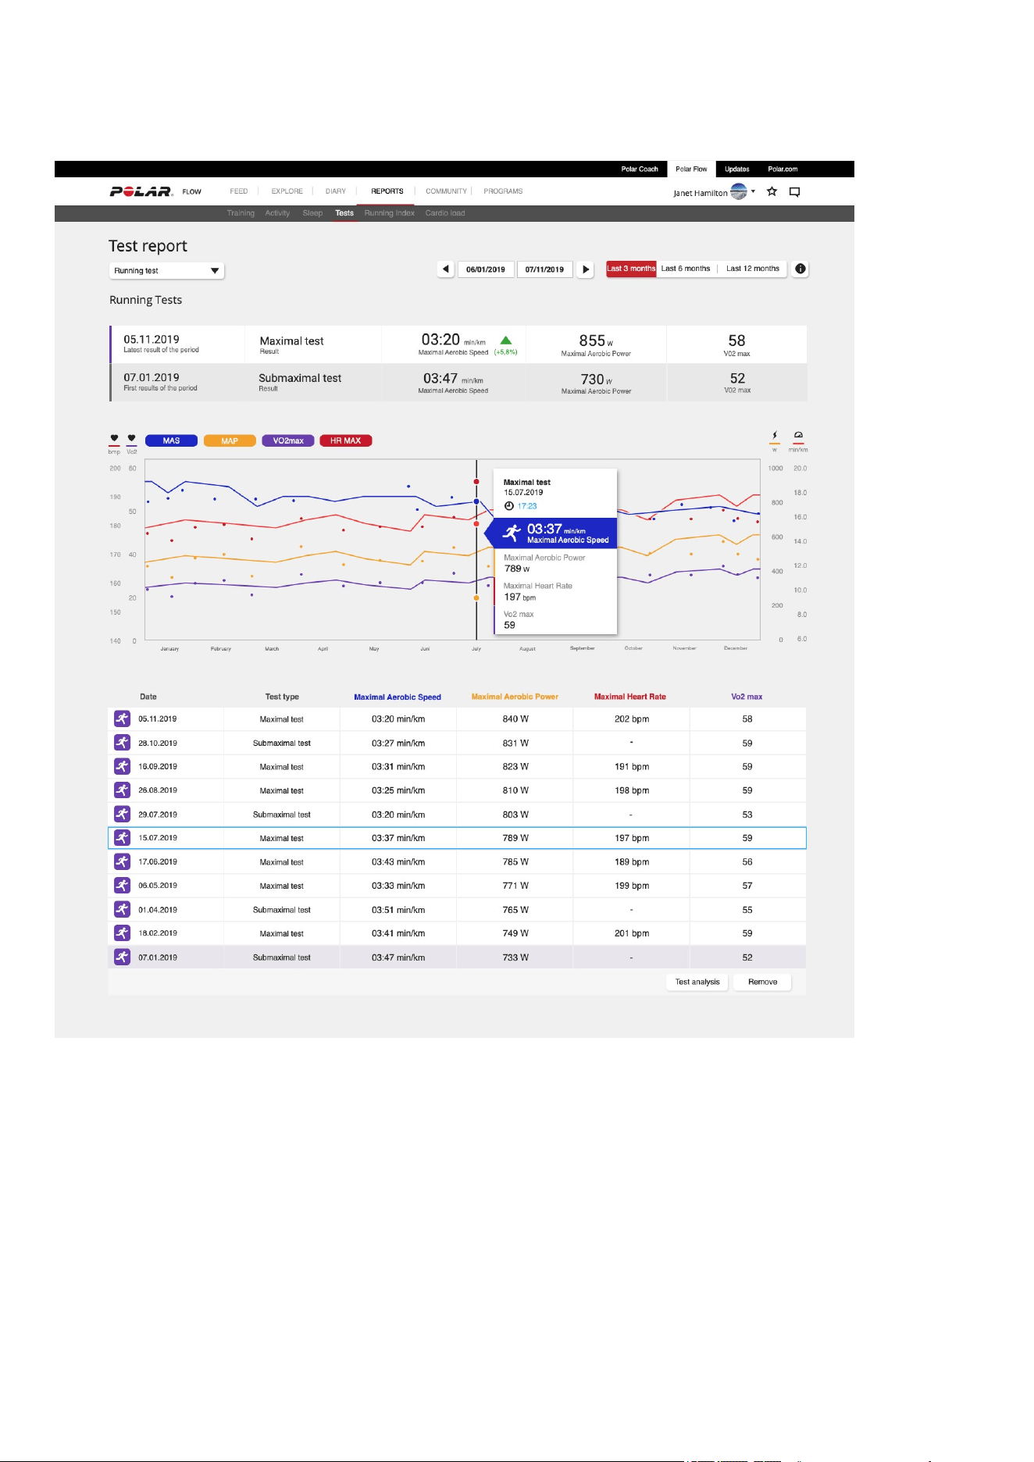Open the Polar.com link
This screenshot has width=1034, height=1462.
783,169
